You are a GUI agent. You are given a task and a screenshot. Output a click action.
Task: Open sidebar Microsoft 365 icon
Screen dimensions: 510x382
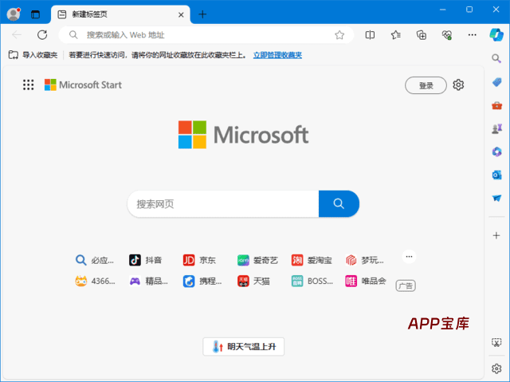[496, 152]
